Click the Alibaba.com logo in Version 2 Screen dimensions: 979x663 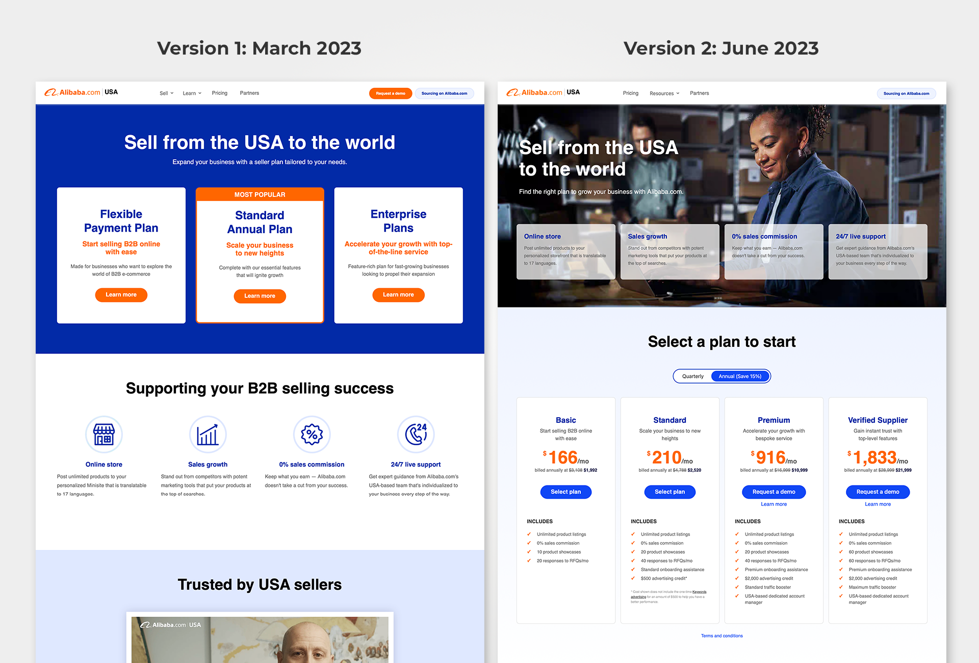coord(543,92)
